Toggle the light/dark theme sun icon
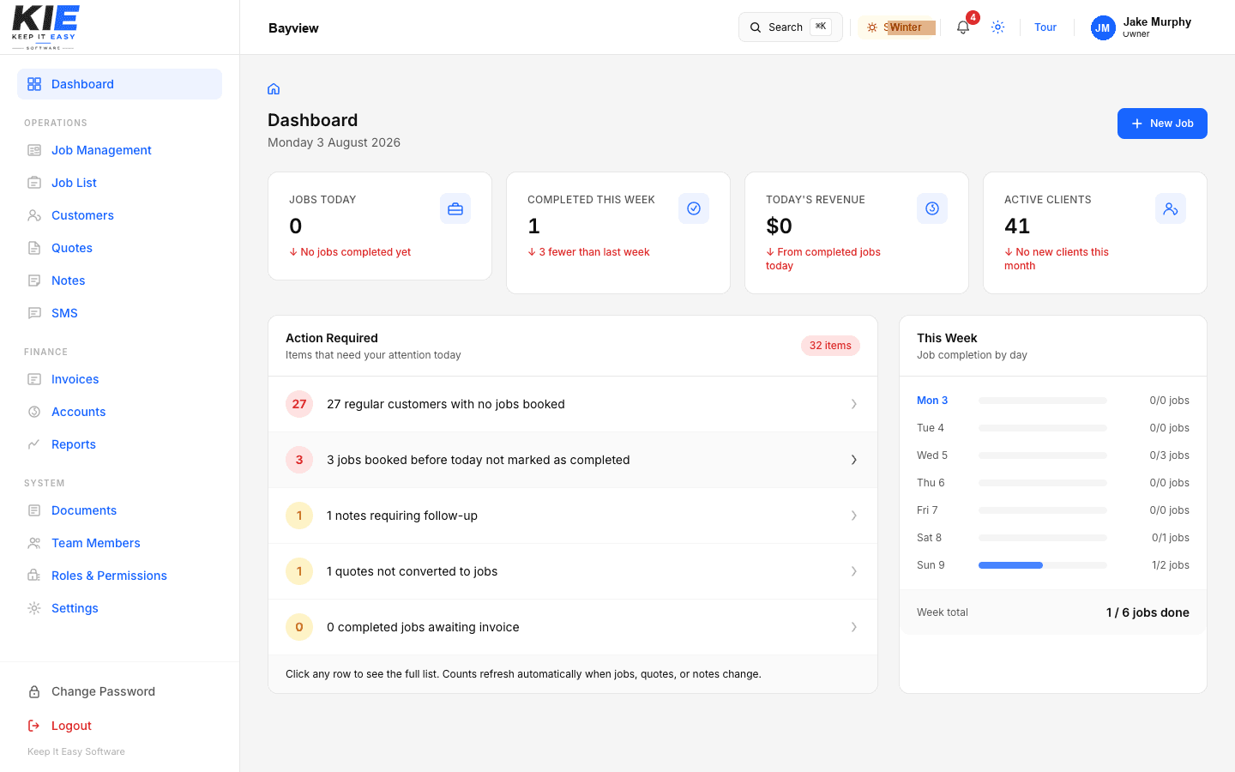Image resolution: width=1235 pixels, height=772 pixels. (x=997, y=27)
